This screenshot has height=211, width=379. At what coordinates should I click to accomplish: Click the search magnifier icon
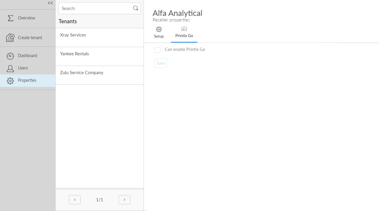136,8
